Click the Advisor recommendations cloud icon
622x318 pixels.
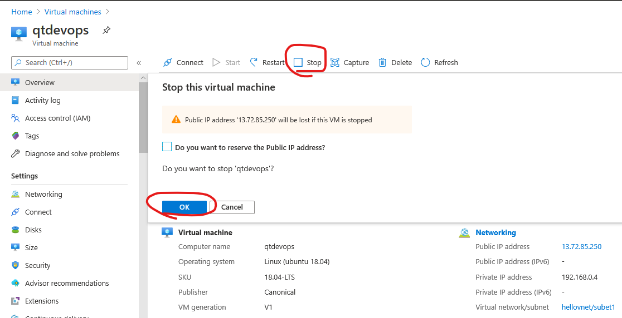coord(16,283)
